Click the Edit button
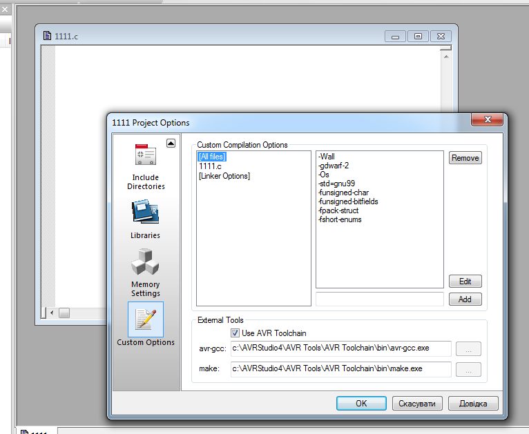Image resolution: width=529 pixels, height=434 pixels. click(465, 282)
